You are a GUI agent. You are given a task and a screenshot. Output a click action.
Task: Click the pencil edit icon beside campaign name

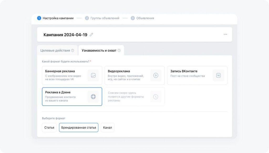pyautogui.click(x=91, y=35)
